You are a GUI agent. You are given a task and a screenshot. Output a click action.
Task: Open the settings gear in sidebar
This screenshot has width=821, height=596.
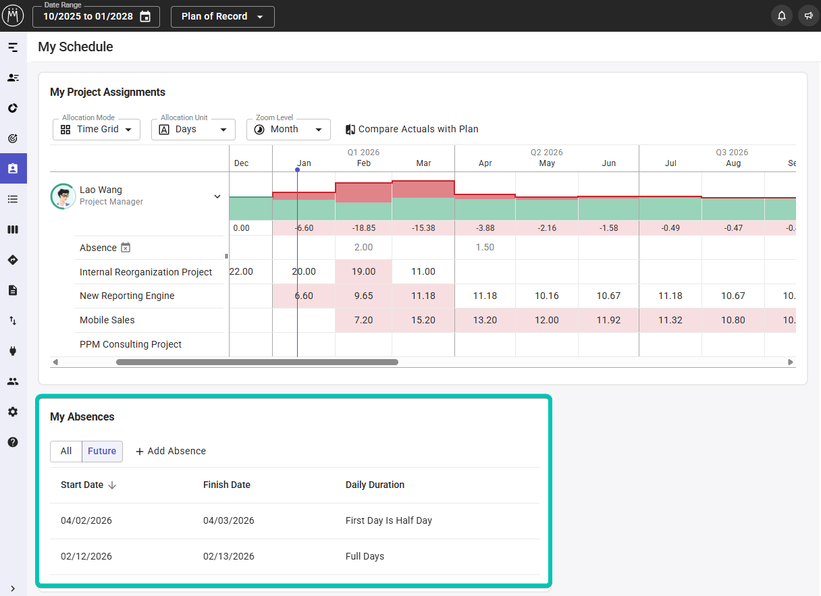[x=13, y=412]
